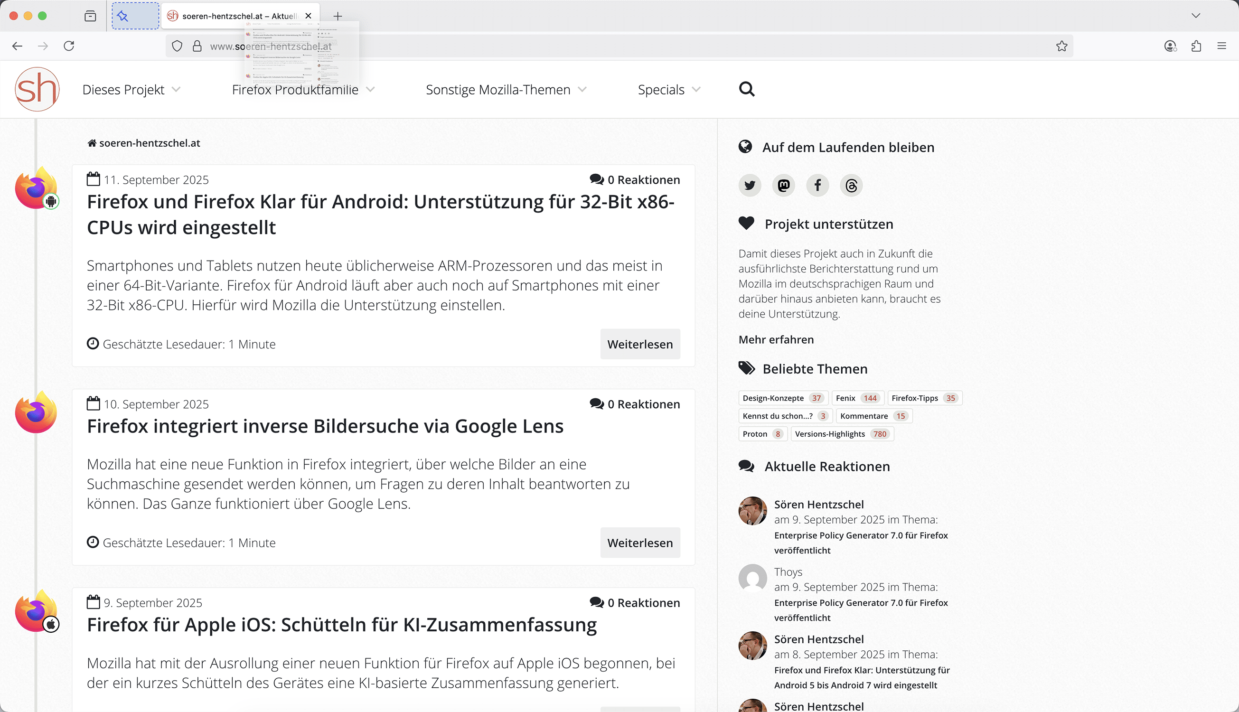List all tabs with the chevron button
Viewport: 1239px width, 712px height.
pyautogui.click(x=1196, y=16)
